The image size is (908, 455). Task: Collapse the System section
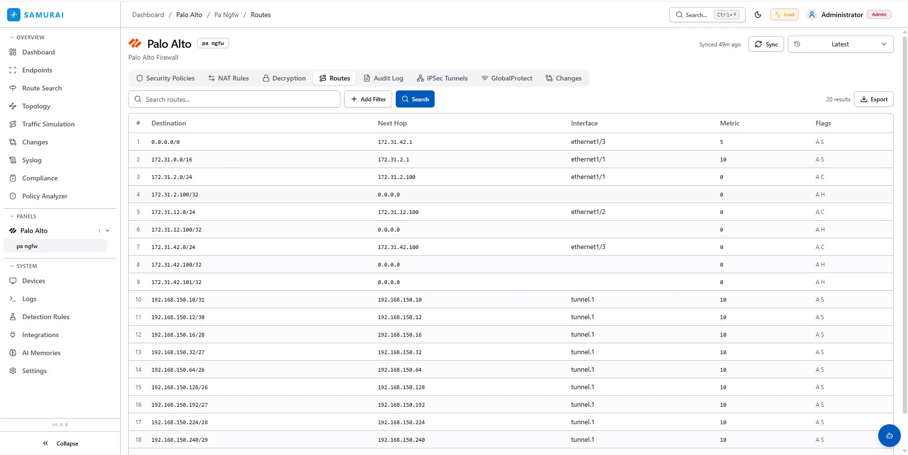(24, 266)
